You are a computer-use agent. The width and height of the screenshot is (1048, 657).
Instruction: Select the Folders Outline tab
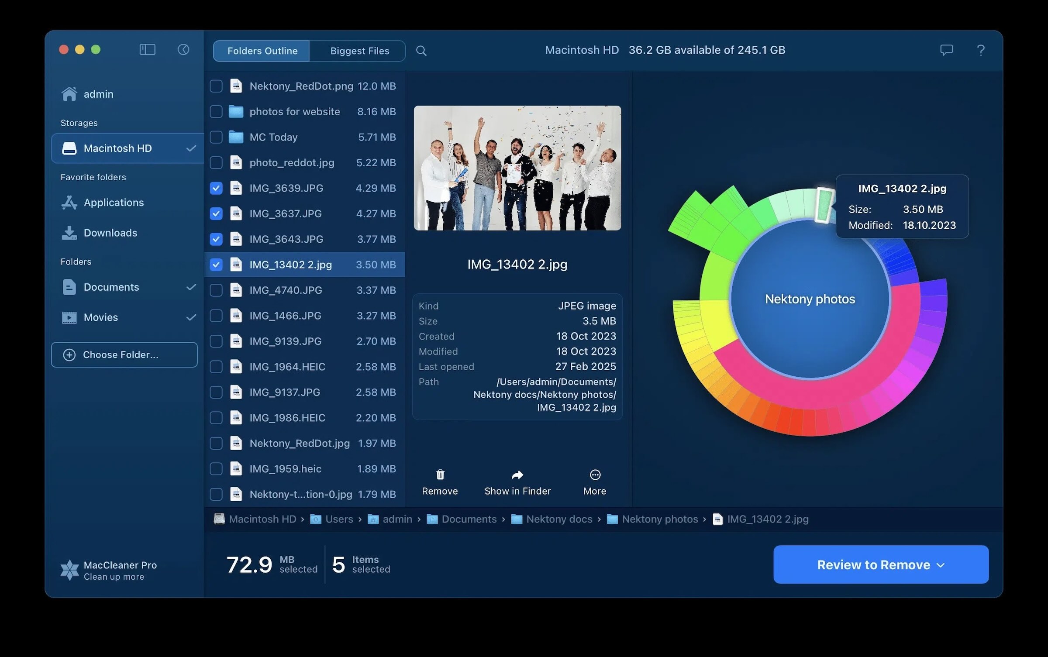click(x=262, y=51)
